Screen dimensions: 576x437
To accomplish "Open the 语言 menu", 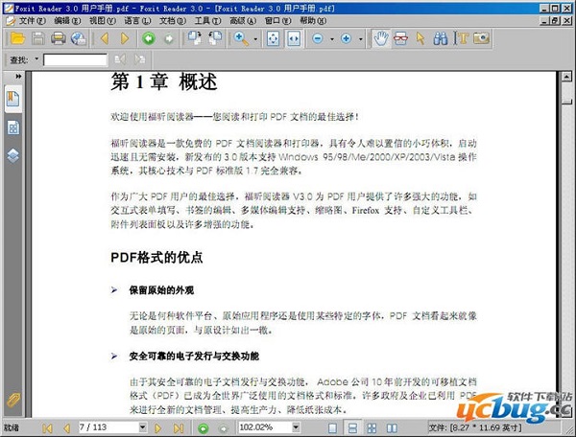I will coord(137,21).
